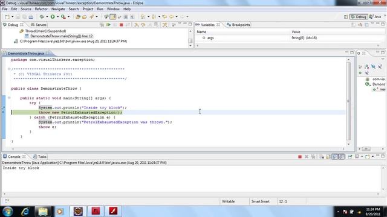387x217 pixels.
Task: Toggle Mark Occurrences in main toolbar
Action: tap(113, 17)
